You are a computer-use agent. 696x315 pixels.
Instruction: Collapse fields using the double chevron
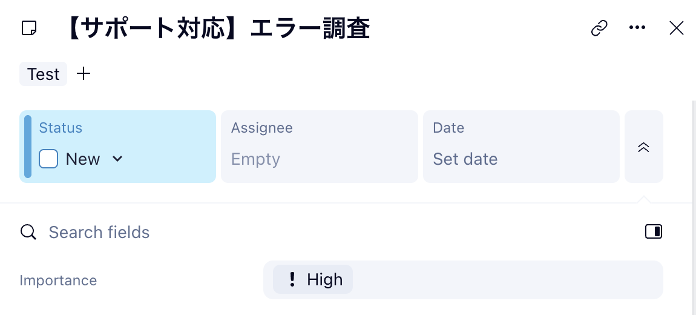pos(644,147)
